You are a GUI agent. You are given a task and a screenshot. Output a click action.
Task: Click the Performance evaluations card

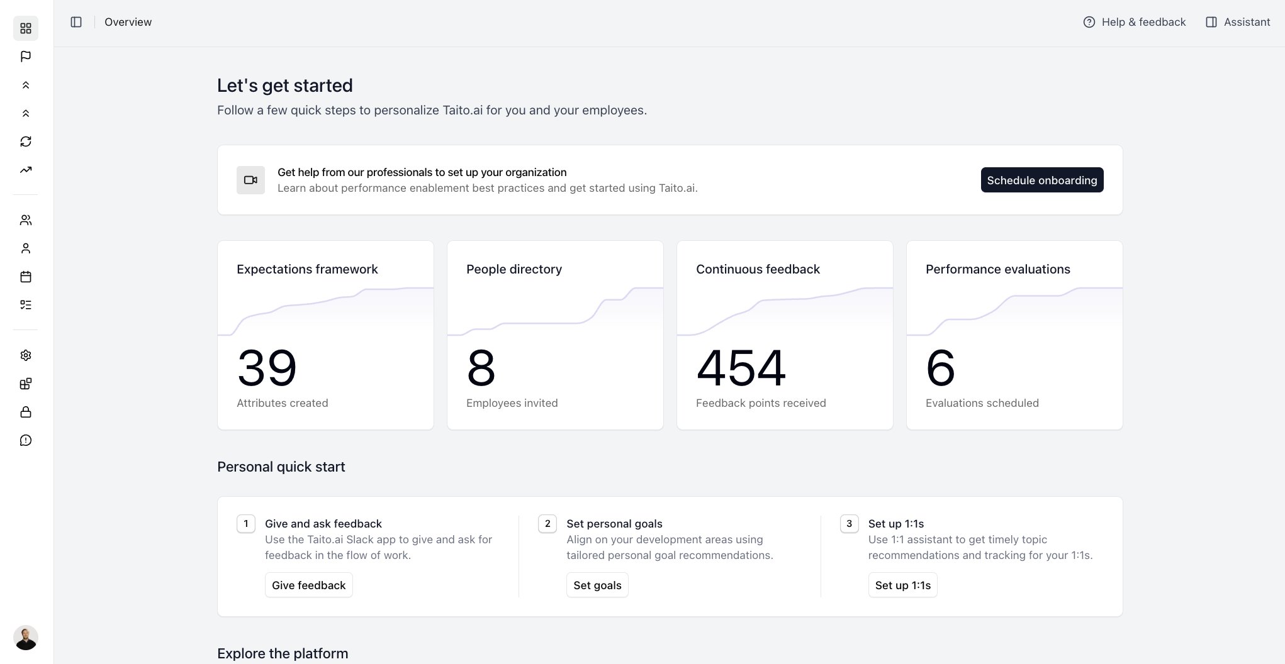pos(1014,334)
